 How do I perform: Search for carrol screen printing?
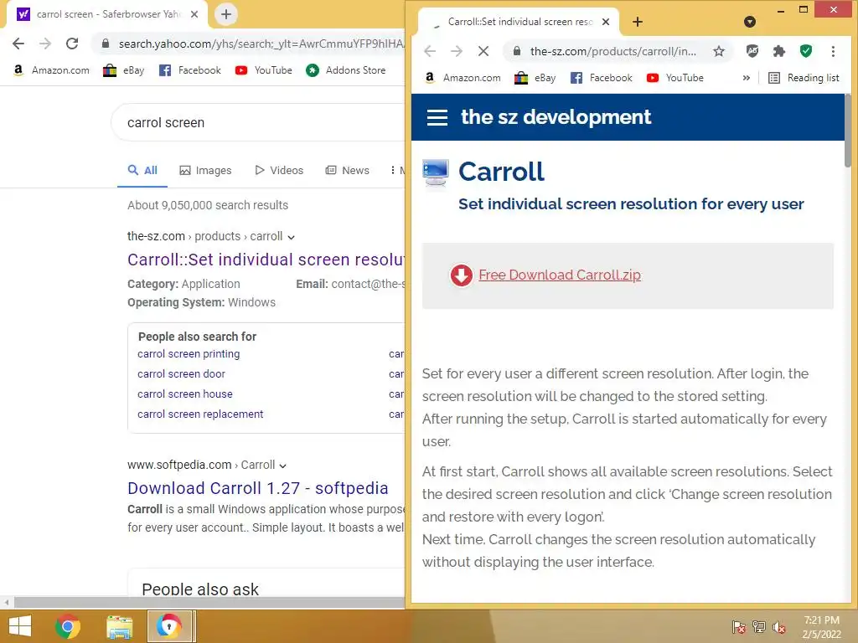pos(189,354)
